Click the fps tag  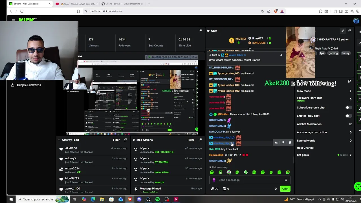(x=322, y=53)
